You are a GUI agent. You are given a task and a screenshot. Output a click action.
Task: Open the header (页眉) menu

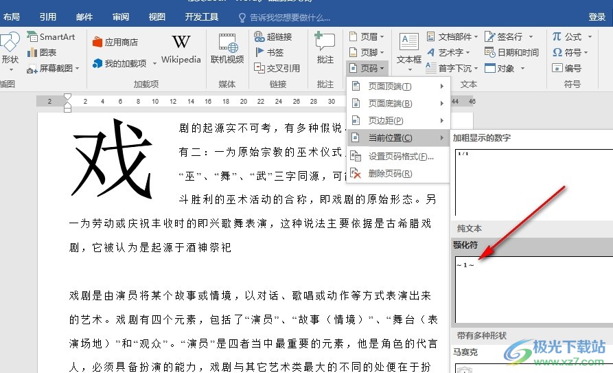click(367, 37)
